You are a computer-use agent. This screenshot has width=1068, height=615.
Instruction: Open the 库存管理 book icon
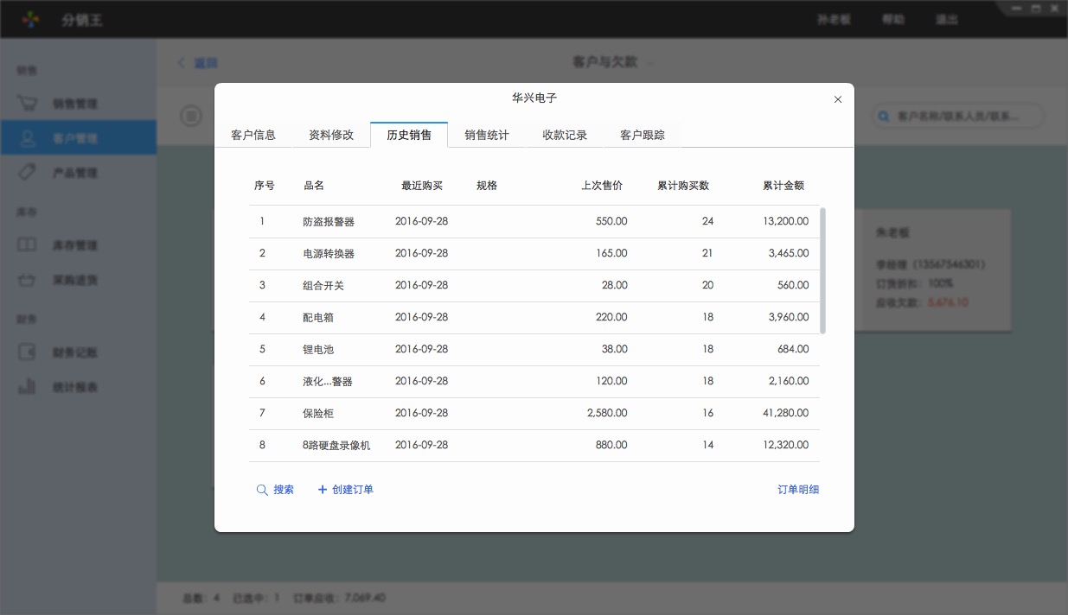click(x=28, y=245)
